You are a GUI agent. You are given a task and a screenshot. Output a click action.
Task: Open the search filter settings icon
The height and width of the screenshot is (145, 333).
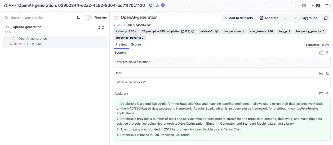(78, 18)
